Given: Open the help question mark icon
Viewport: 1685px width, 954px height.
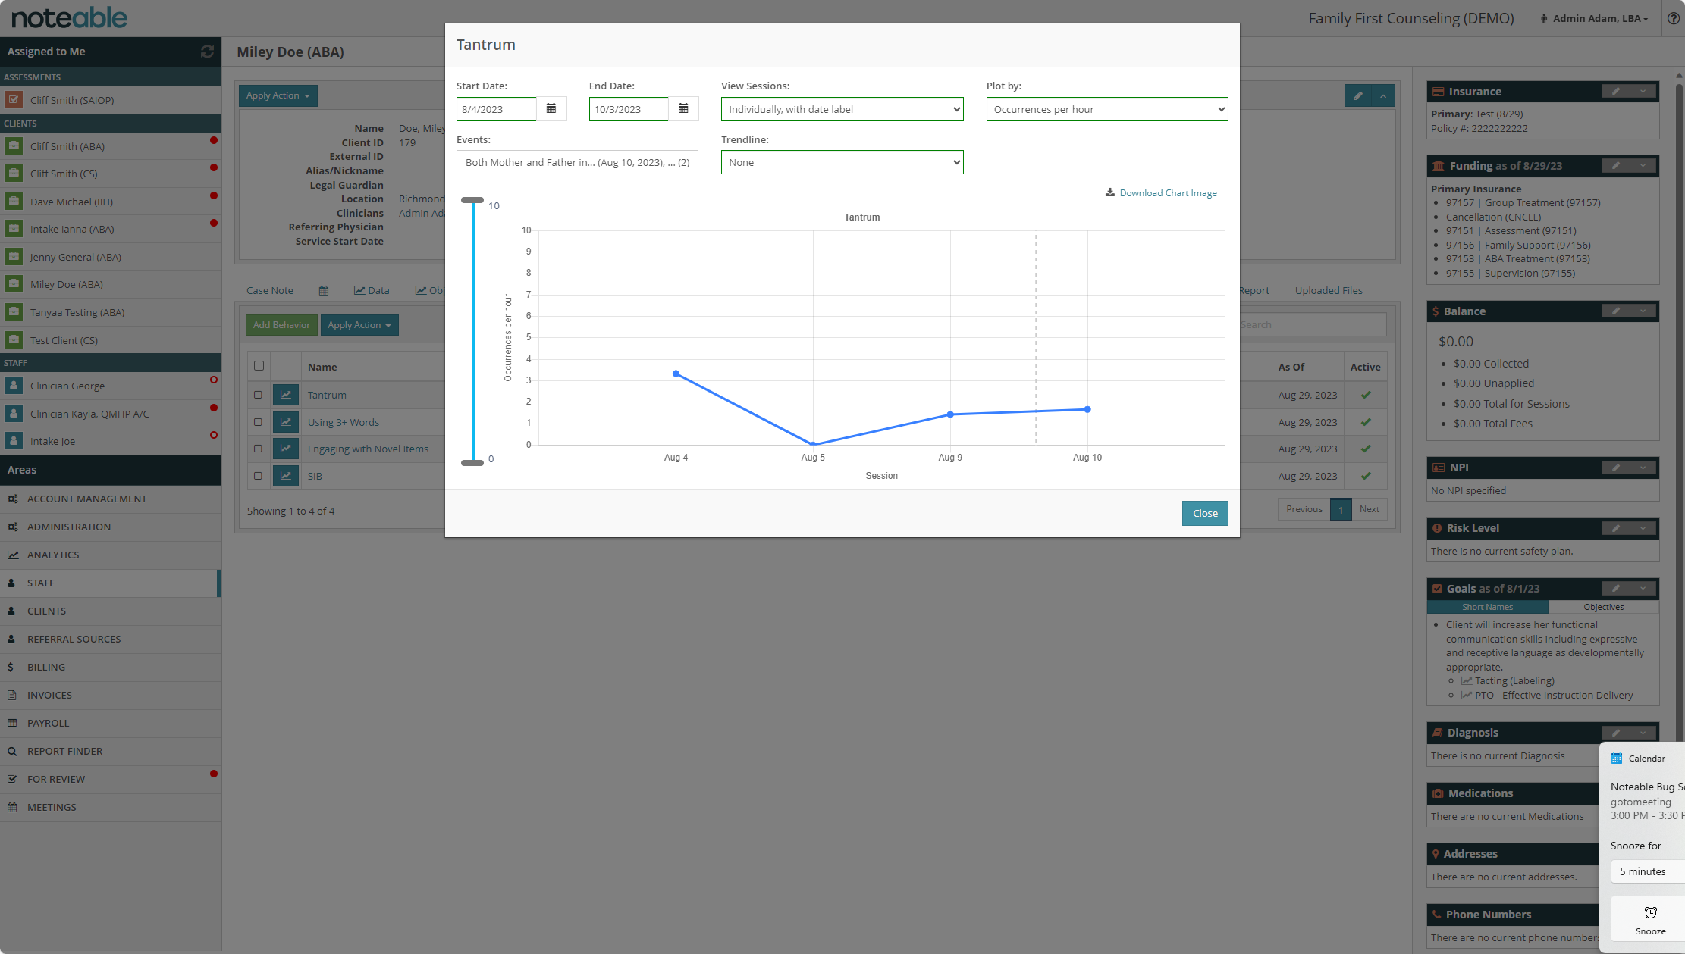Looking at the screenshot, I should [x=1673, y=18].
